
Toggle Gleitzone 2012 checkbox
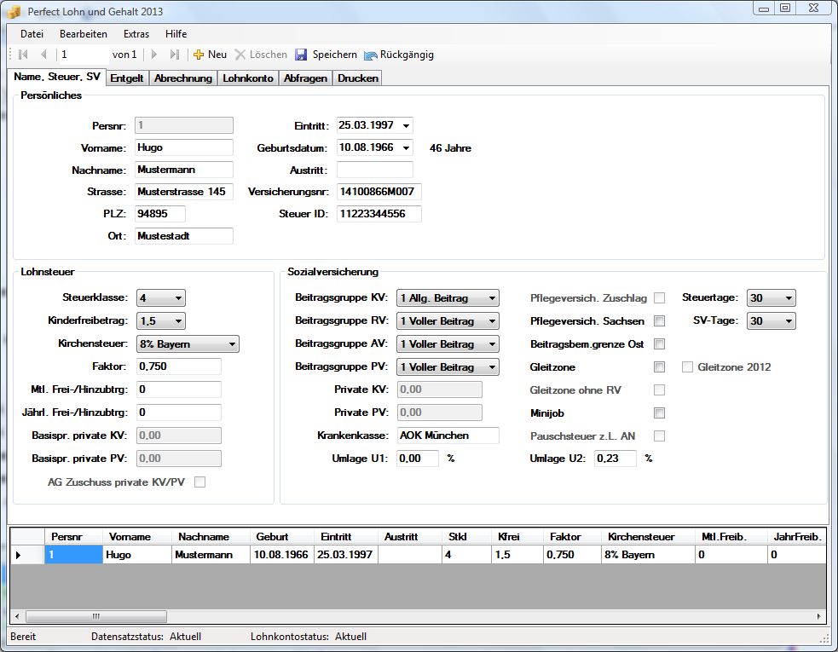[x=687, y=366]
